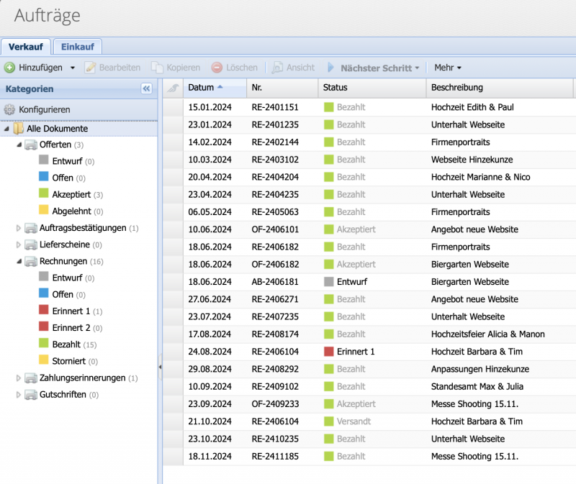
Task: Switch to the Einkauf tab
Action: (77, 47)
